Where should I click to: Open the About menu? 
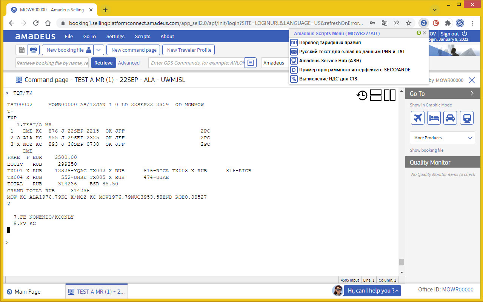[167, 36]
